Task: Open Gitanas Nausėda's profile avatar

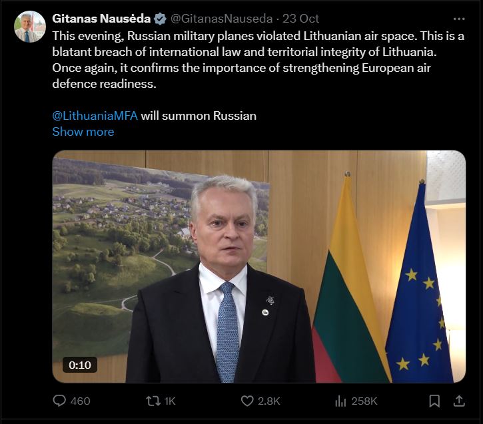Action: [30, 27]
